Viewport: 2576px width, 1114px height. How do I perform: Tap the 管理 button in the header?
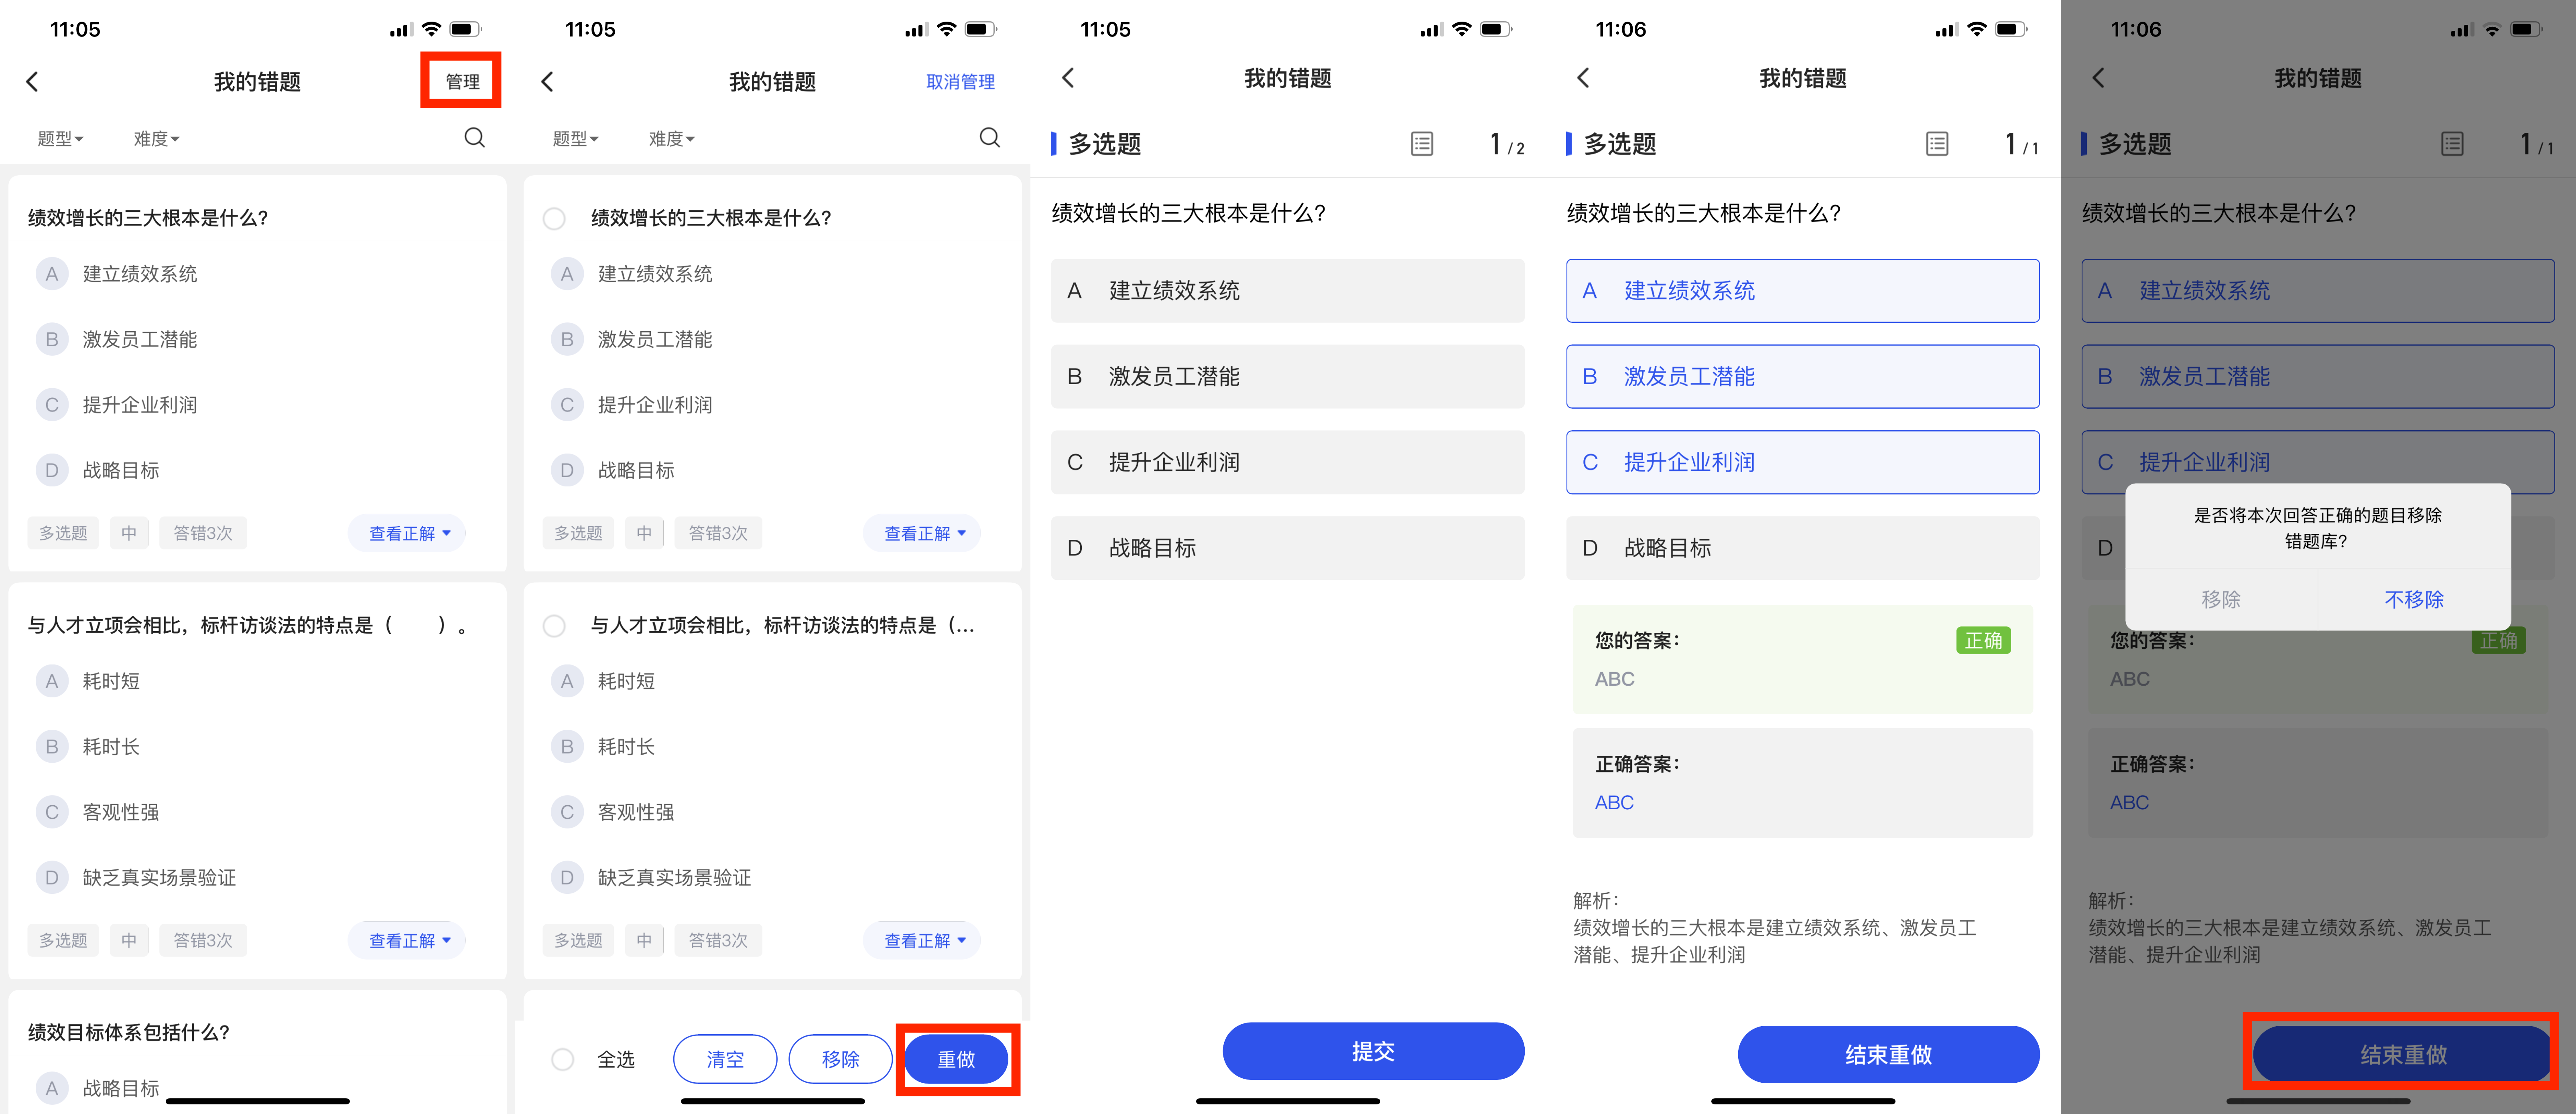pos(462,81)
